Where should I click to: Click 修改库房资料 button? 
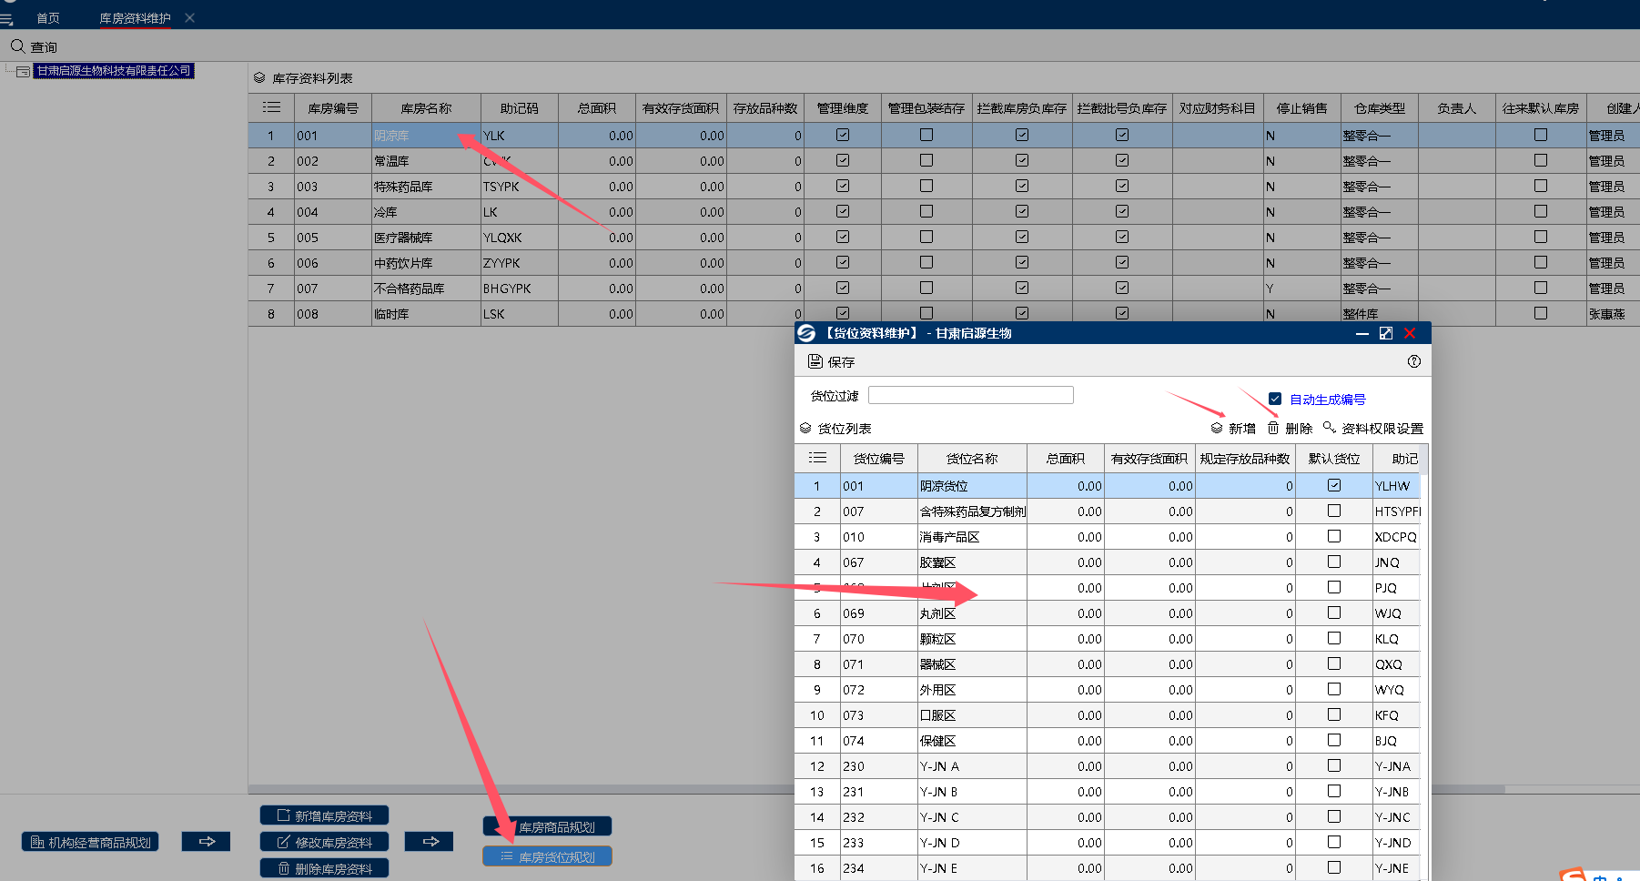click(x=324, y=842)
